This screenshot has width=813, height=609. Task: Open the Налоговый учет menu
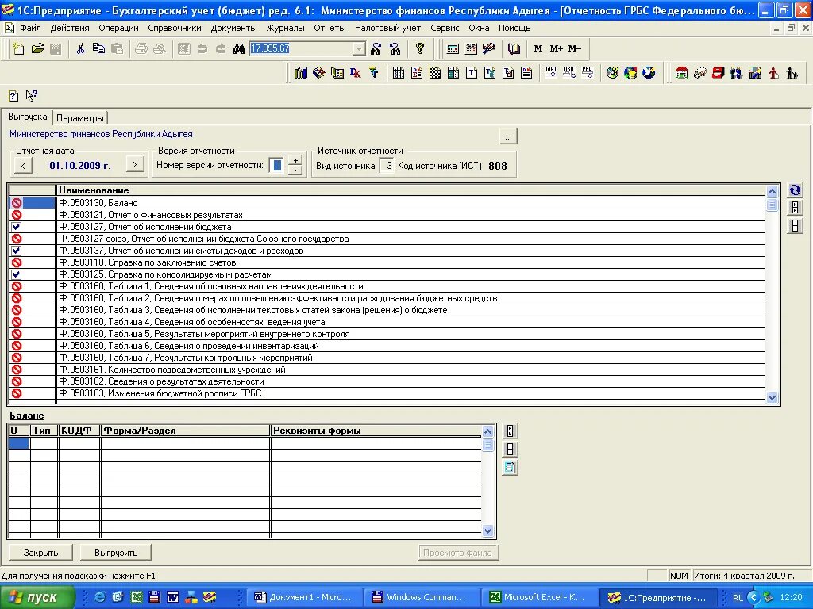[387, 28]
